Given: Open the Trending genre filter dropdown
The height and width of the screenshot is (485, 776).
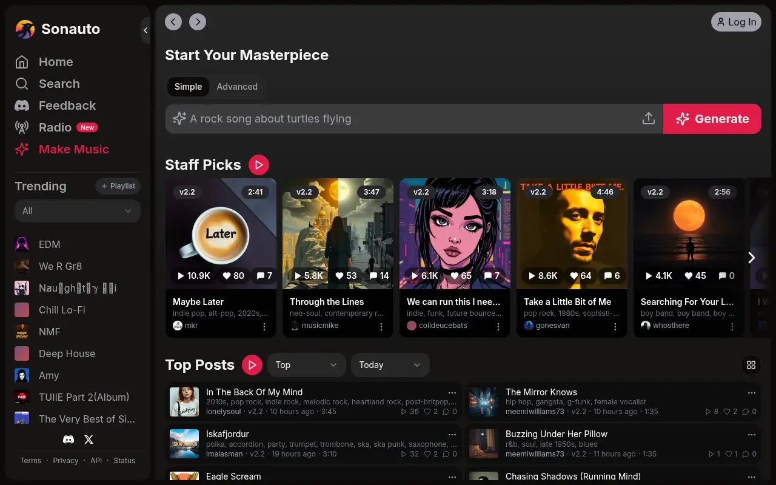Looking at the screenshot, I should click(x=77, y=211).
